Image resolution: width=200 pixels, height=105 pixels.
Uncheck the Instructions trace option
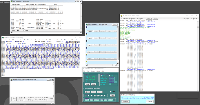pyautogui.click(x=121, y=19)
